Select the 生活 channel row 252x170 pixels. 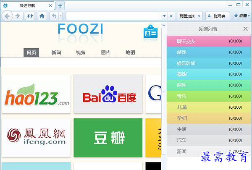(x=209, y=129)
